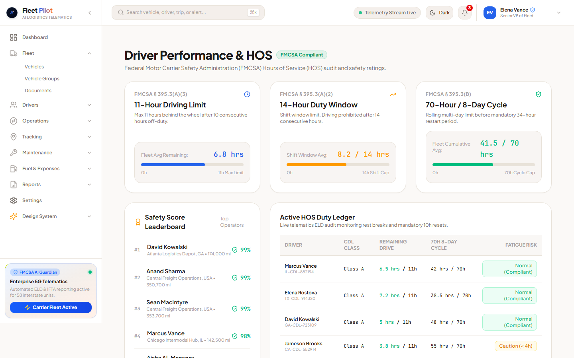This screenshot has width=574, height=358.
Task: Click the Fleet Pilot logo icon
Action: coord(12,13)
